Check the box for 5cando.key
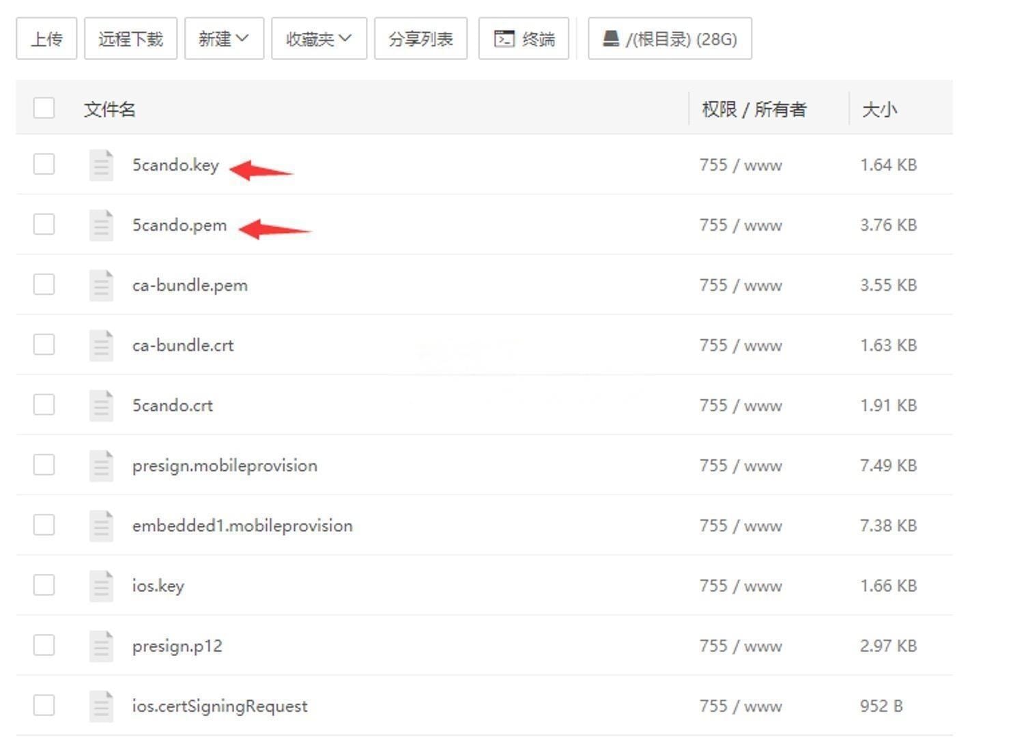 click(44, 164)
